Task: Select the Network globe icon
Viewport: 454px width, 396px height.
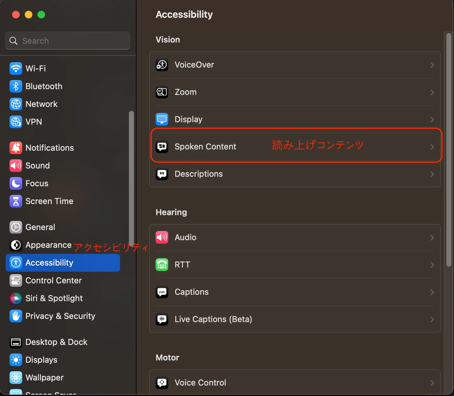Action: point(16,104)
